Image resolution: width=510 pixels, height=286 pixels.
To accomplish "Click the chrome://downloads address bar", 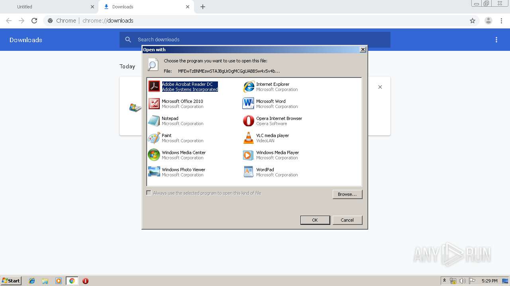I will pyautogui.click(x=255, y=21).
